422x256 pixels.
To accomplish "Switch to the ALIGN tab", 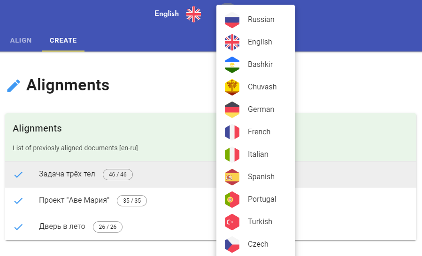I will coord(21,41).
